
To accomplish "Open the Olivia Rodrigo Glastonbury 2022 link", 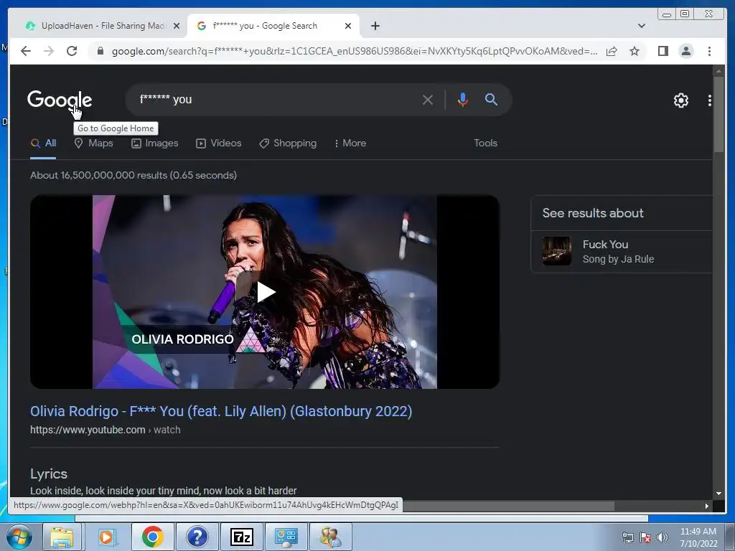I will click(221, 411).
